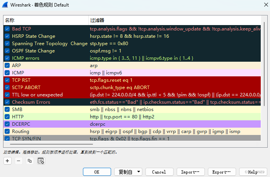Uncheck the Bad TCP rule checkbox
This screenshot has height=177, width=270.
click(x=7, y=29)
